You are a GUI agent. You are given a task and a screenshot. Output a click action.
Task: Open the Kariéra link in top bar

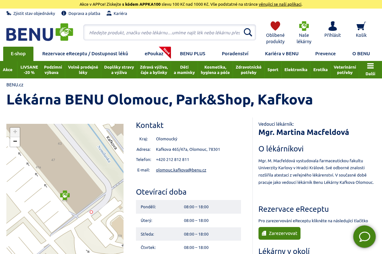click(x=117, y=13)
